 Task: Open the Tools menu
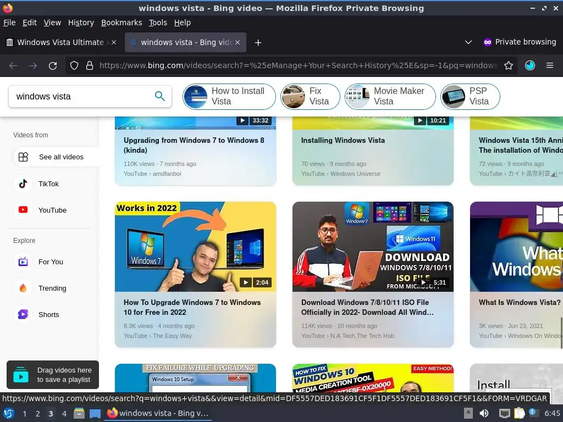point(158,23)
